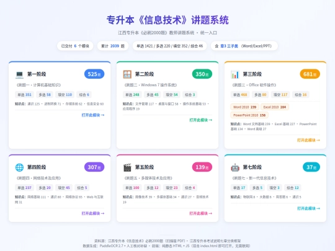Screen dimensions: 335x251
Task: Click the 《刷题二・Windows 7 操作系统》 subtitle
Action: [x=151, y=85]
